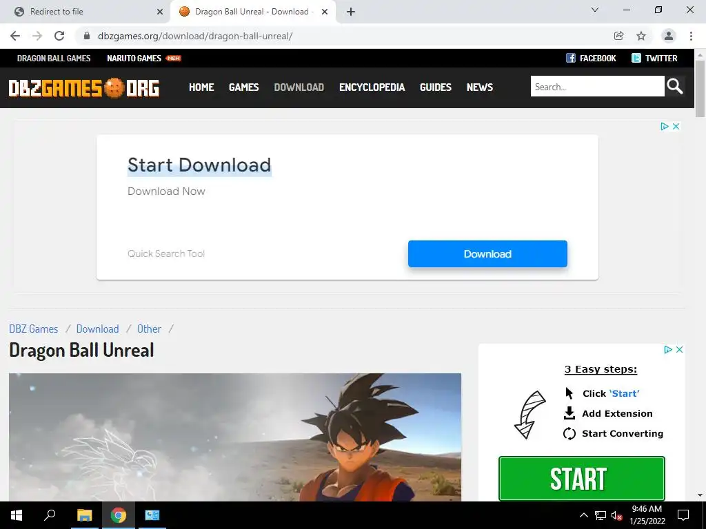Image resolution: width=706 pixels, height=529 pixels.
Task: Open Download menu item
Action: point(299,87)
